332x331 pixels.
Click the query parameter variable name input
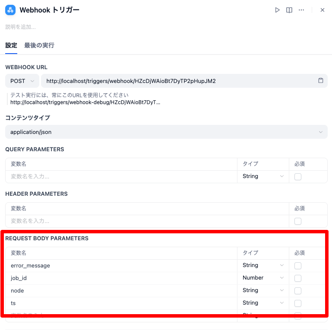[121, 177]
